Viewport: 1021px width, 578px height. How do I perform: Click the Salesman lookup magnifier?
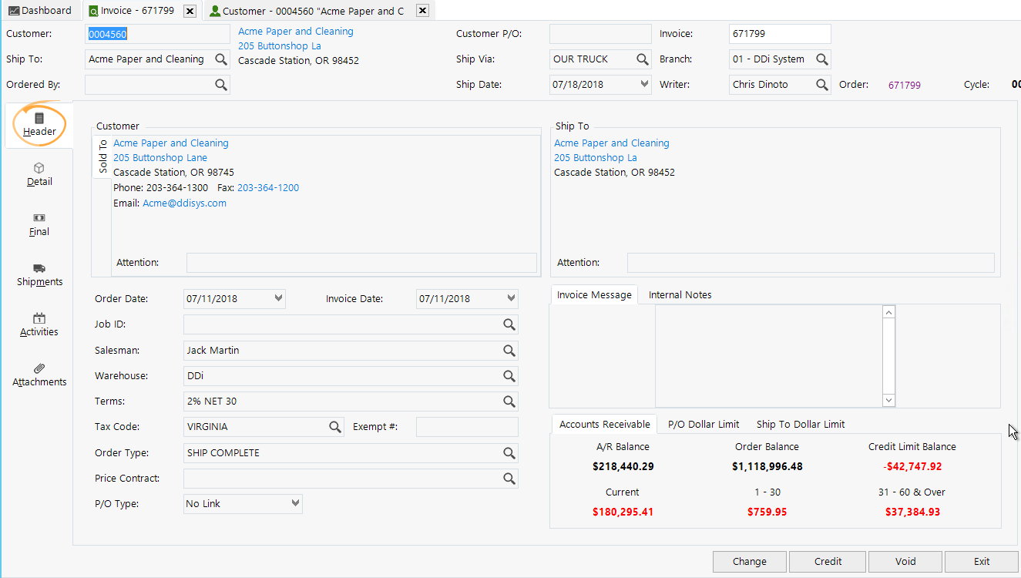[509, 350]
